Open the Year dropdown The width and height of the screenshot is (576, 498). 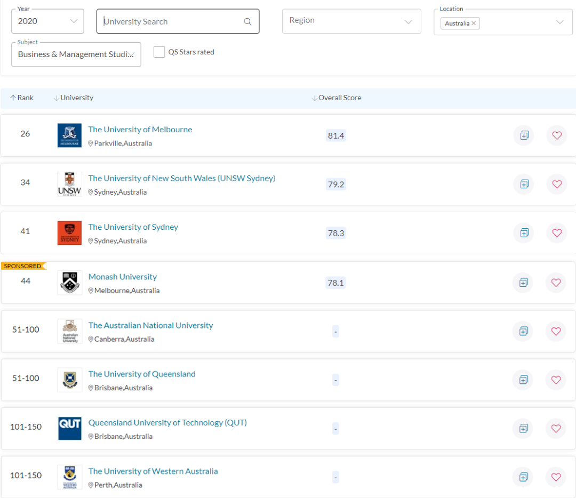pyautogui.click(x=48, y=21)
